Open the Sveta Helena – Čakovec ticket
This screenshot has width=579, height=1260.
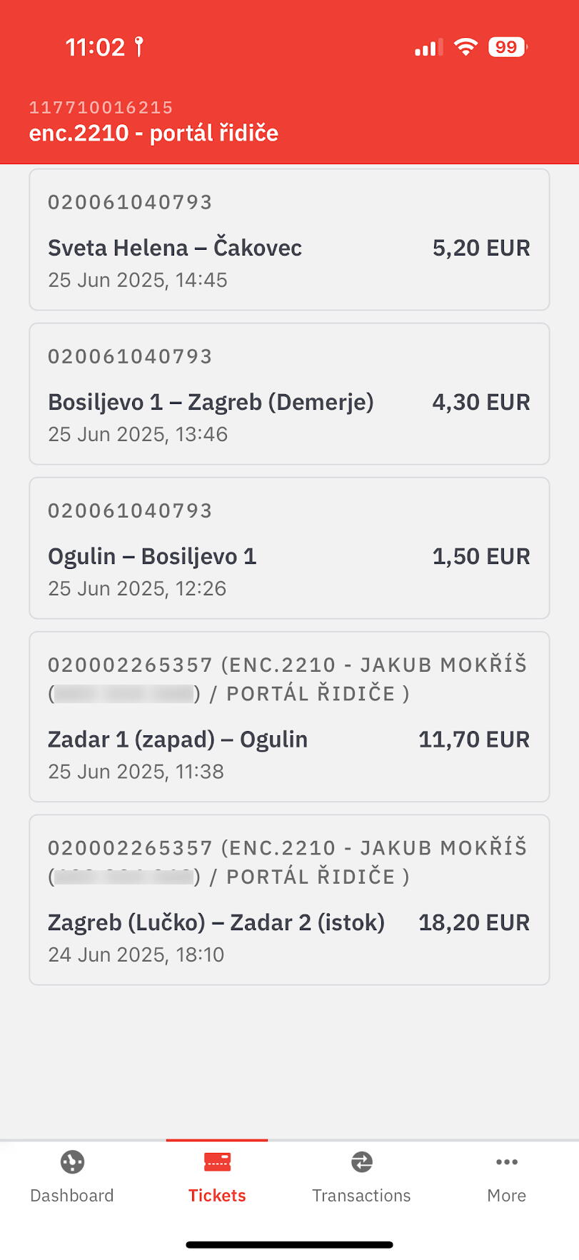coord(289,240)
